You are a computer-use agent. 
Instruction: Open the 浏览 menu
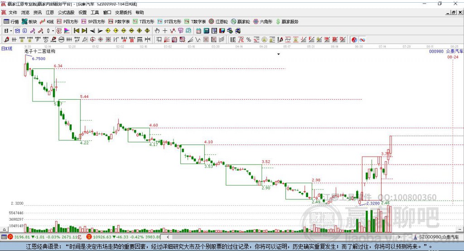pos(25,12)
